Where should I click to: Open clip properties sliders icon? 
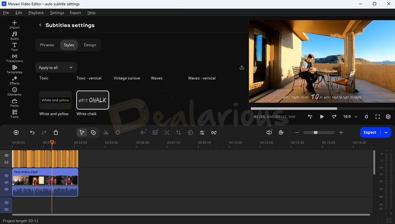(x=202, y=132)
